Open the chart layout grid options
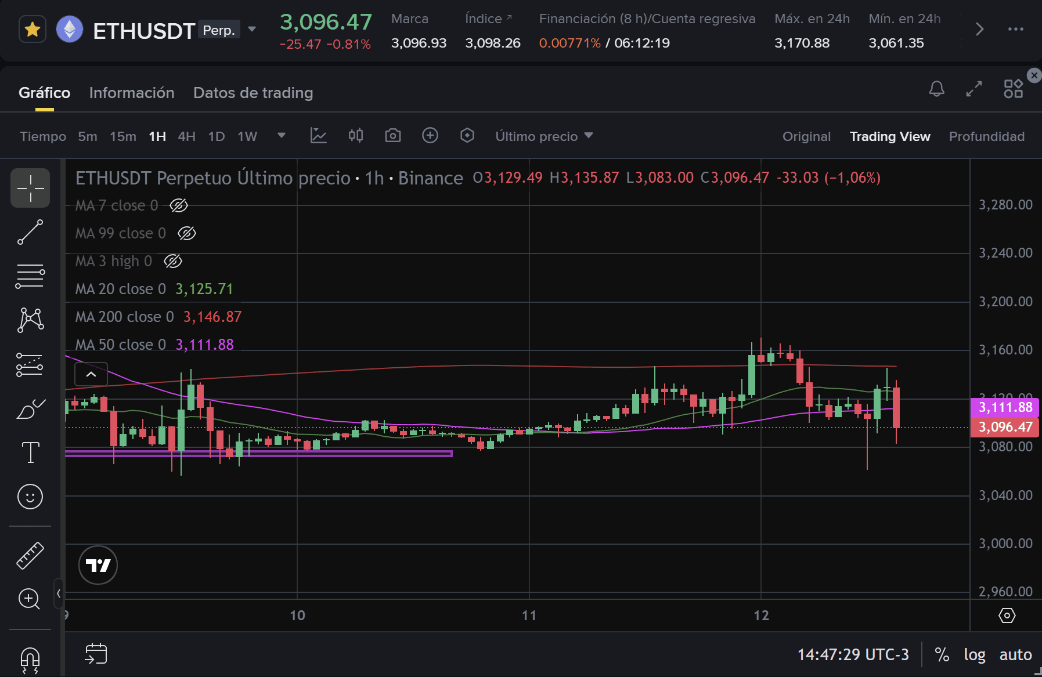1042x677 pixels. (x=1014, y=89)
